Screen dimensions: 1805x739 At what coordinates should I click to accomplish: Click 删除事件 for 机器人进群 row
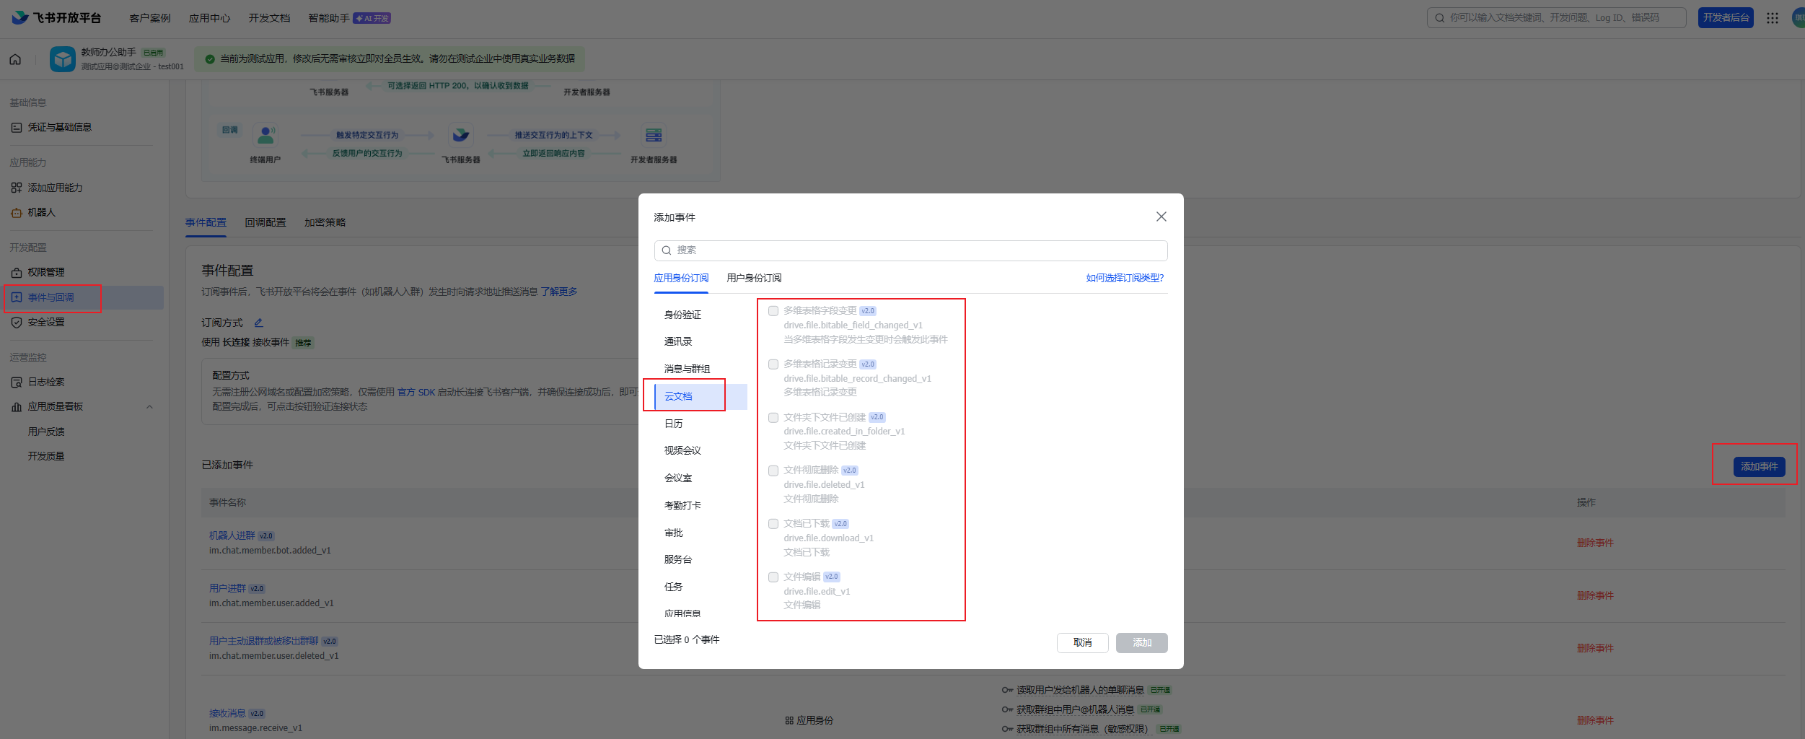1595,543
